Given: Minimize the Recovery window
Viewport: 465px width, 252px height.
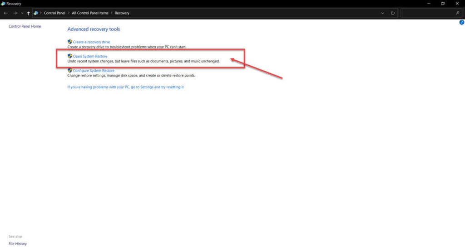Looking at the screenshot, I should 429,4.
